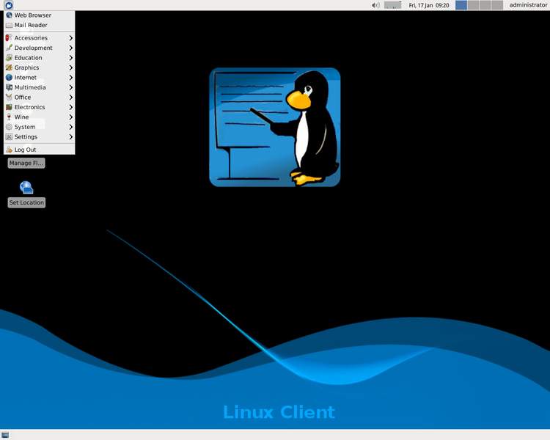The image size is (550, 440).
Task: Click the Education category icon
Action: pos(9,57)
